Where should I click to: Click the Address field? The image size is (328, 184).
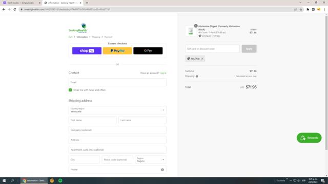point(117,140)
